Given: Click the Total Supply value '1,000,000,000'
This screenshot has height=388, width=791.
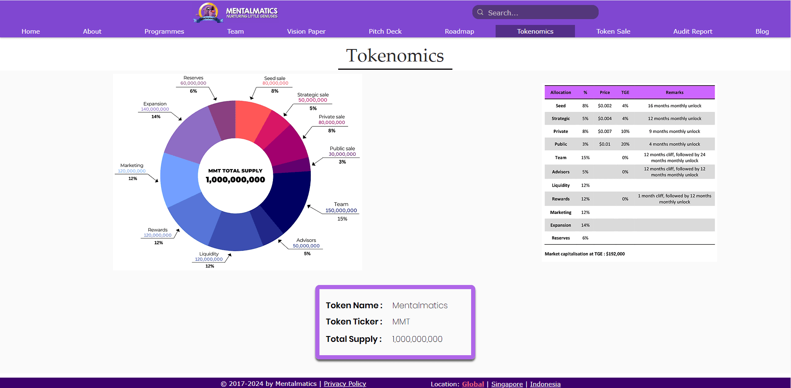Looking at the screenshot, I should point(417,339).
